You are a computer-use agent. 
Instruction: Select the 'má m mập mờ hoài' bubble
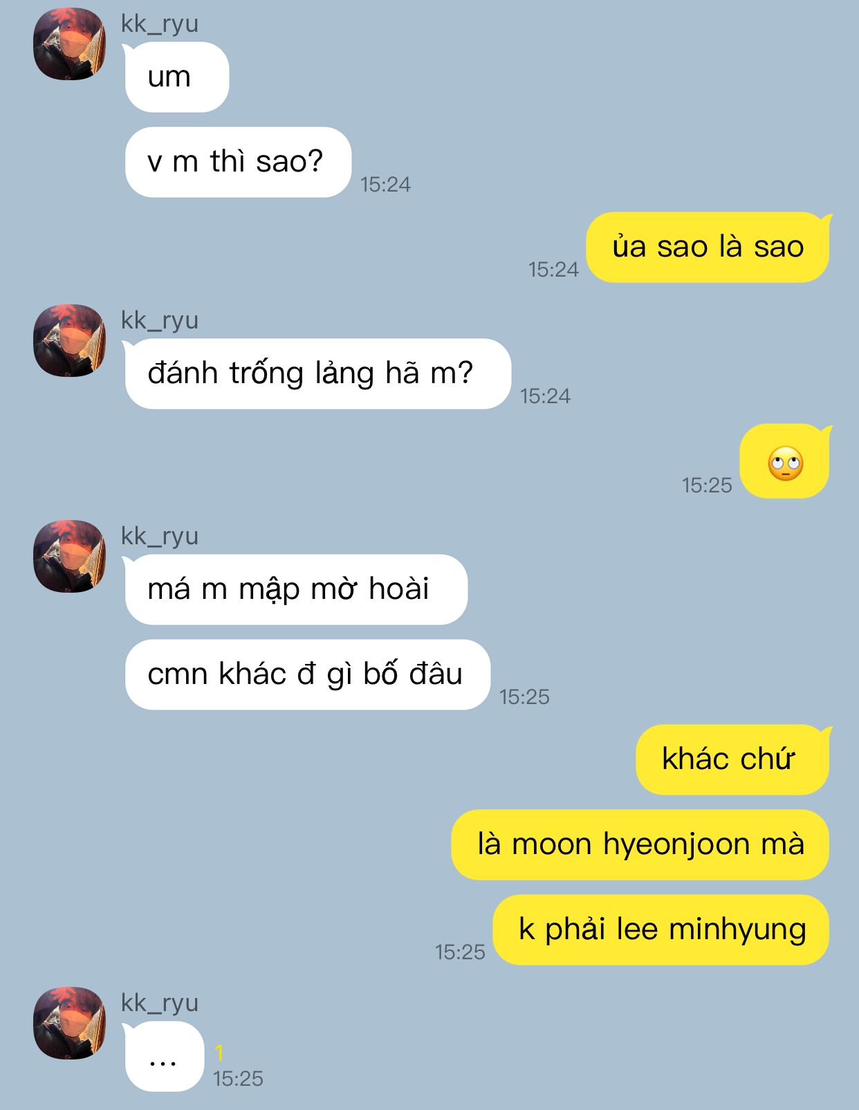click(x=296, y=589)
